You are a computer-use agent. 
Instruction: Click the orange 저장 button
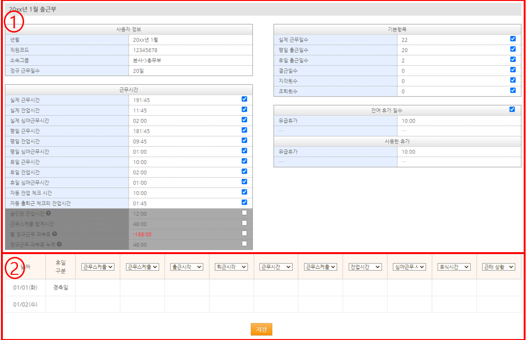[261, 330]
